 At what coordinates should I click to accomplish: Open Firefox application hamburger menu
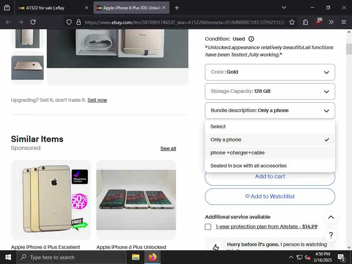click(x=344, y=22)
